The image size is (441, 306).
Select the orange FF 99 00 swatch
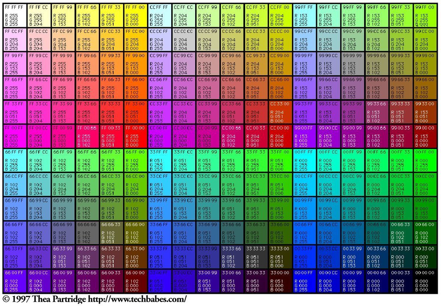(135, 63)
